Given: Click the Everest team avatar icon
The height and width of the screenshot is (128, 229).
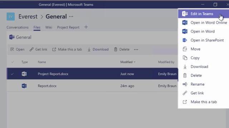Looking at the screenshot, I should [x=11, y=16].
